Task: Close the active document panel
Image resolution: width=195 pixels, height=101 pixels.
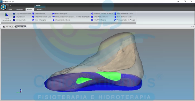Action: click(194, 26)
